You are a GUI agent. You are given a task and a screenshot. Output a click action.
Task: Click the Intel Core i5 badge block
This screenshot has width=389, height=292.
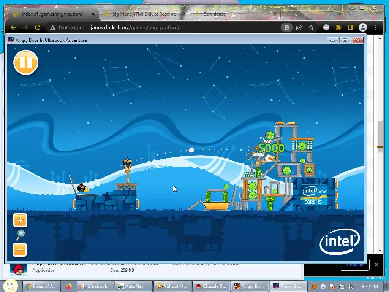pyautogui.click(x=314, y=195)
